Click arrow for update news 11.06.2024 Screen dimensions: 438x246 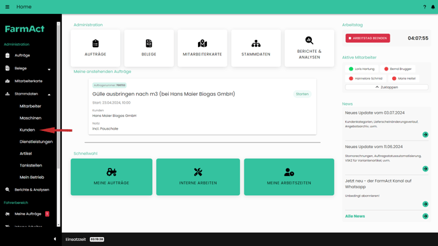tap(425, 168)
